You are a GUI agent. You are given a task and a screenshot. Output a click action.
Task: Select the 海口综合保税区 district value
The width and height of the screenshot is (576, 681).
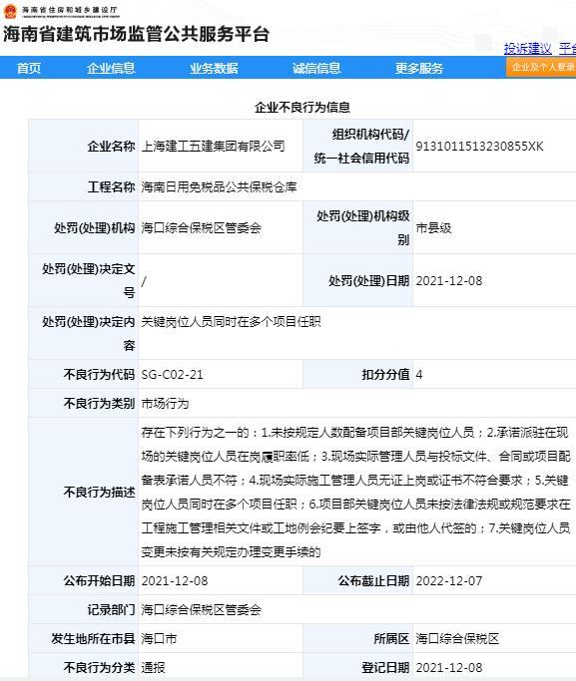click(x=457, y=638)
